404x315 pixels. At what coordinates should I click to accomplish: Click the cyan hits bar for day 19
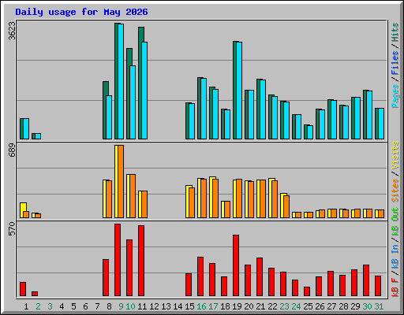click(x=239, y=91)
